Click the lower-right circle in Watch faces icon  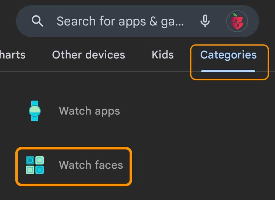pos(40,169)
